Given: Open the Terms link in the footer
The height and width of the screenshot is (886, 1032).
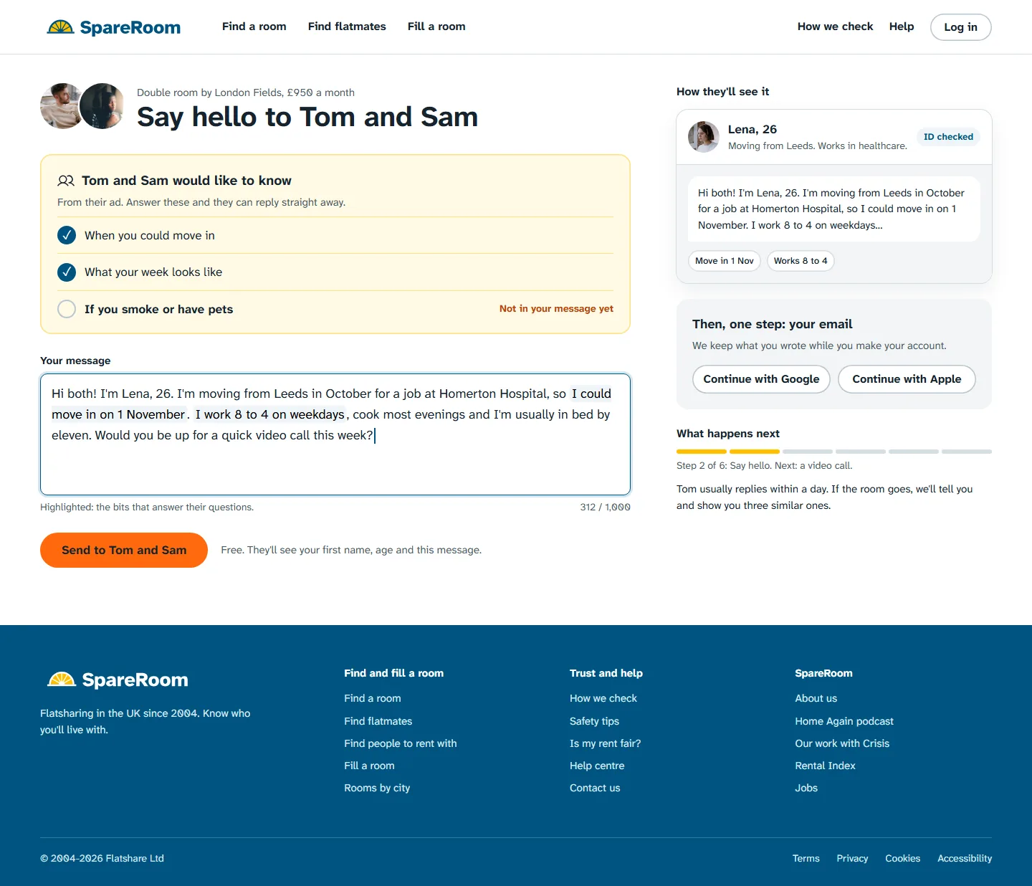Looking at the screenshot, I should coord(806,858).
